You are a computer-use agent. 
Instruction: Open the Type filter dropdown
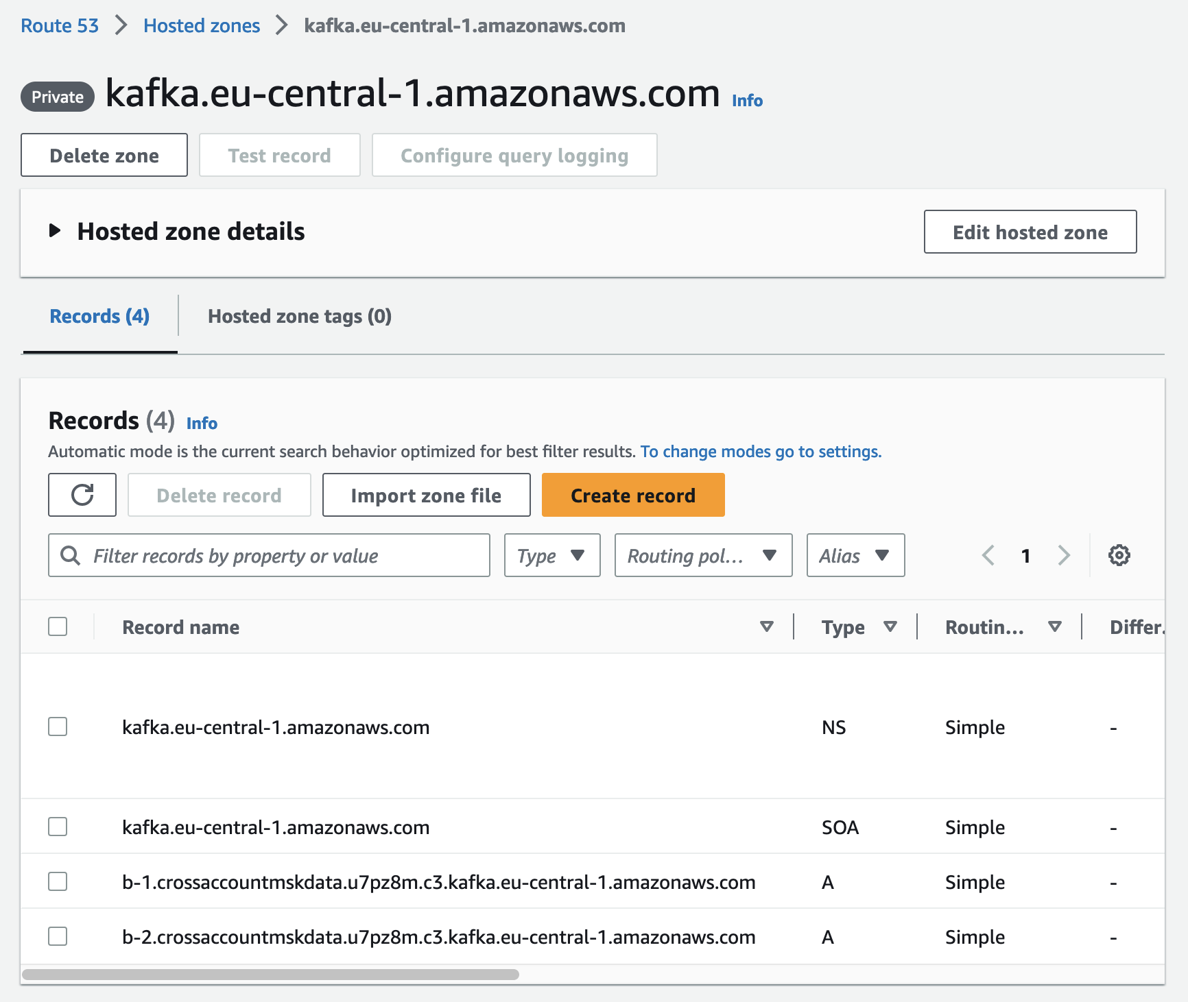(x=551, y=555)
